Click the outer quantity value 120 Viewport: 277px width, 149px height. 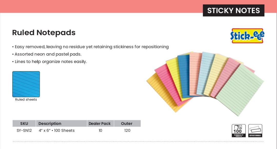(127, 131)
